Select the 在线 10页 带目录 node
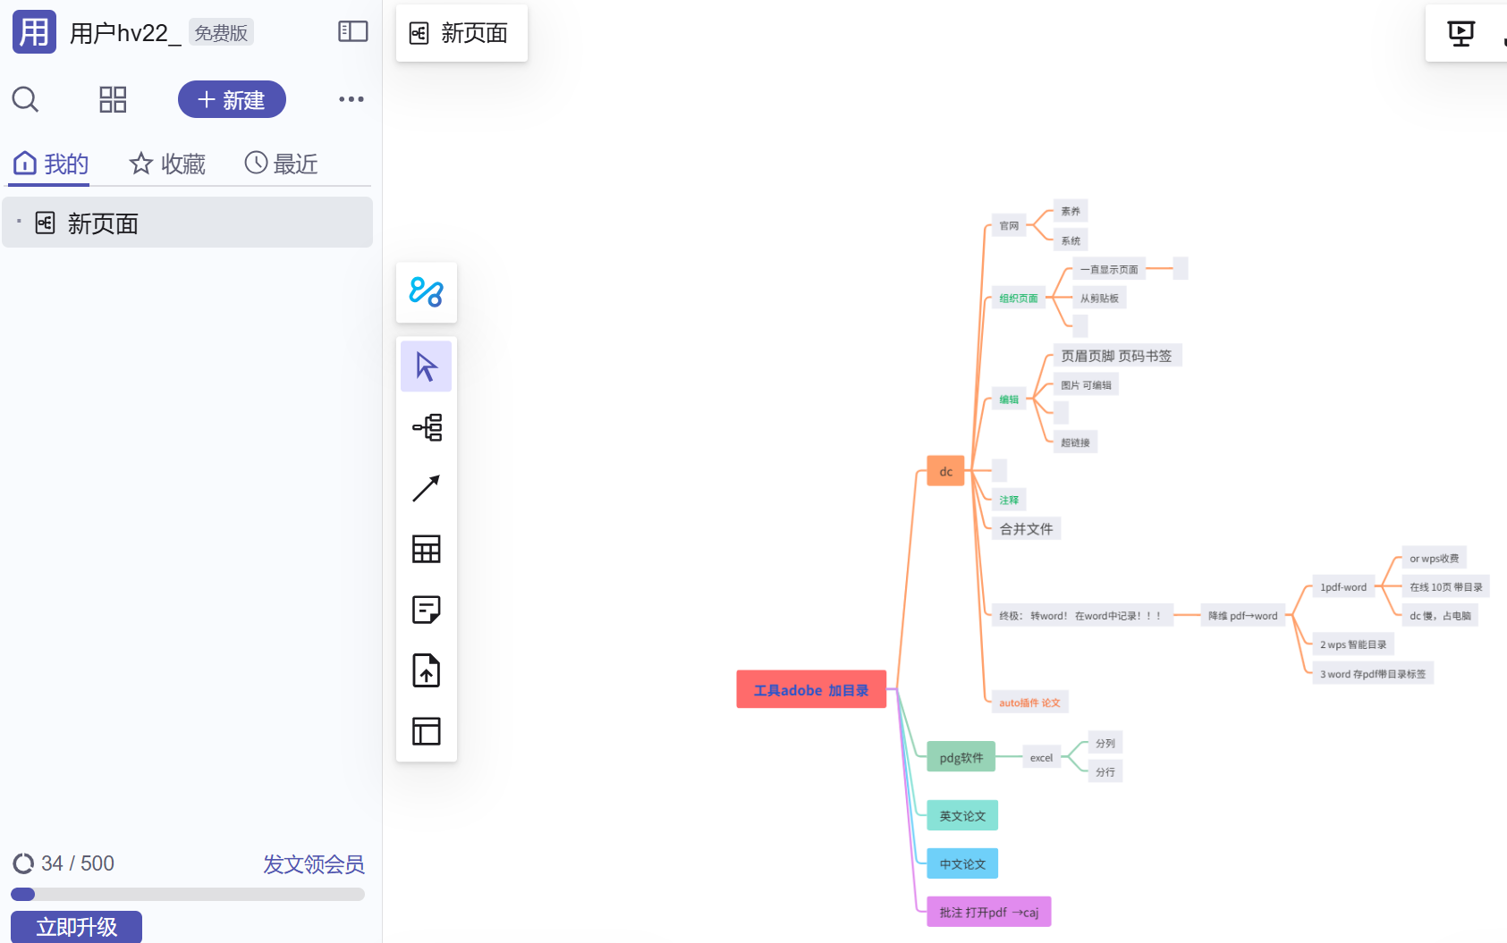Viewport: 1507px width, 943px height. (1446, 586)
